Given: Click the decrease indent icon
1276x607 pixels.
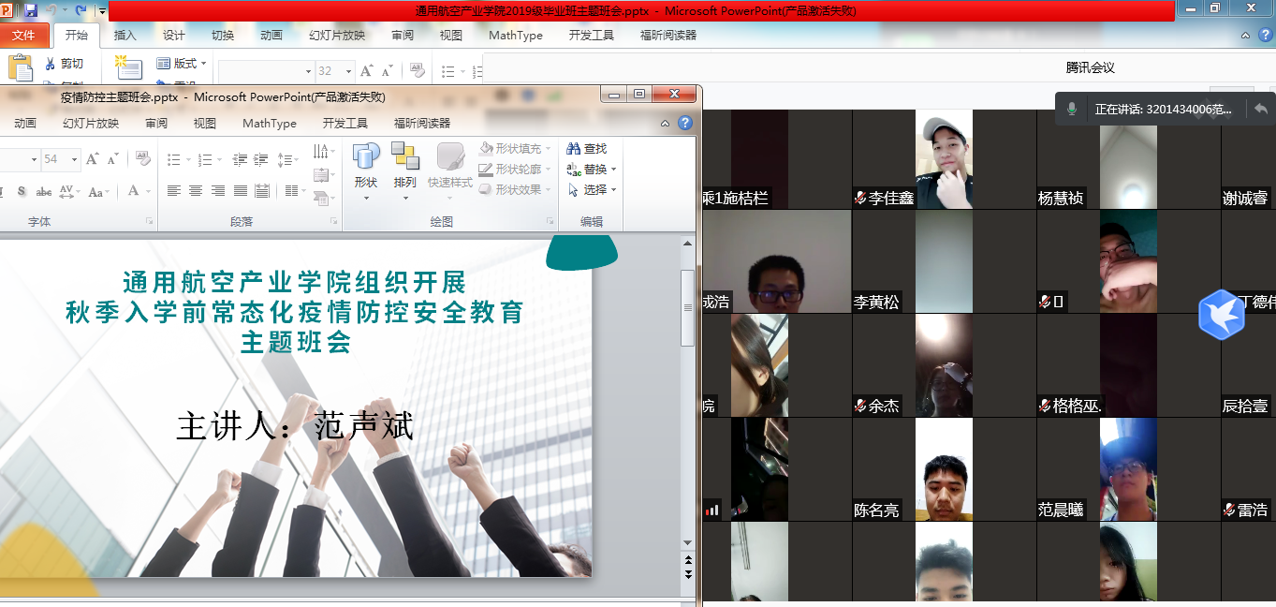Looking at the screenshot, I should (x=239, y=160).
